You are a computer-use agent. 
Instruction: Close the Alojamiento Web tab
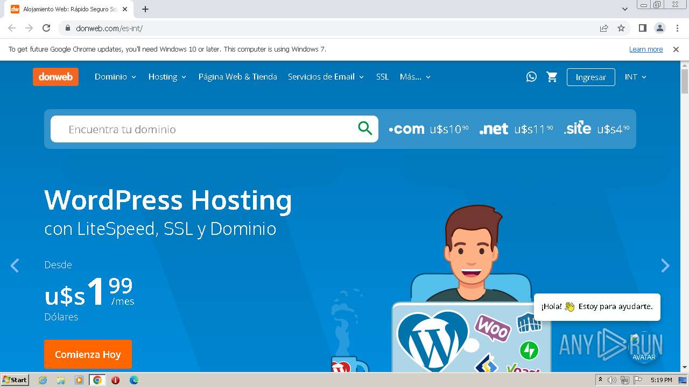[x=125, y=9]
